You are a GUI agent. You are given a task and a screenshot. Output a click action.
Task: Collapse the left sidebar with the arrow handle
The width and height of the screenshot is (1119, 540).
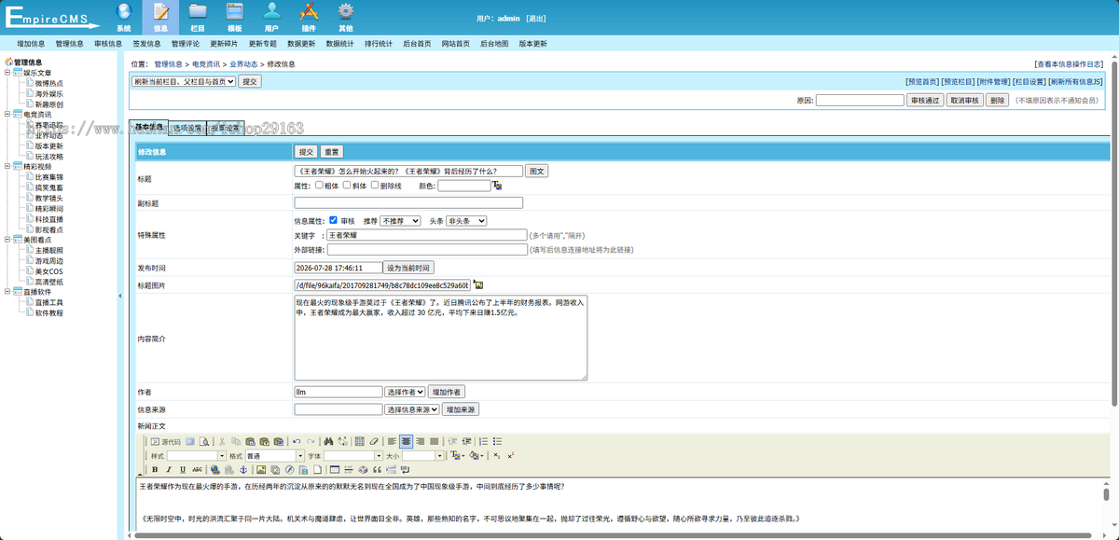click(x=119, y=296)
